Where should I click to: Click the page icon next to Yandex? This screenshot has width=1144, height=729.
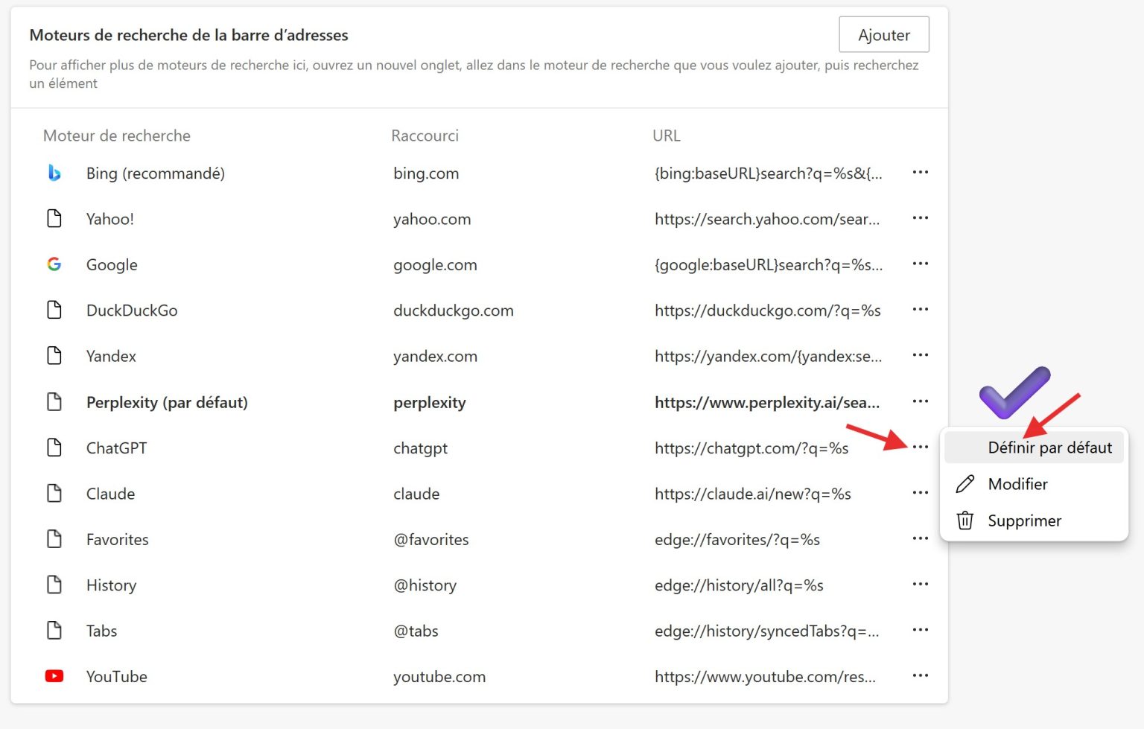[x=54, y=355]
